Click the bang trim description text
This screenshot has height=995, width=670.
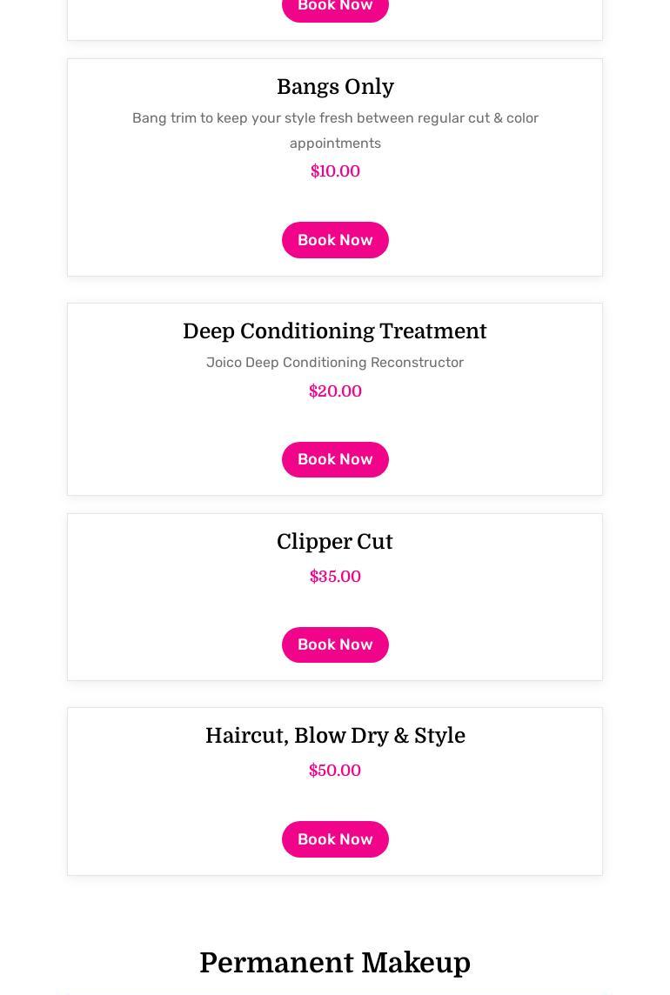[x=335, y=130]
